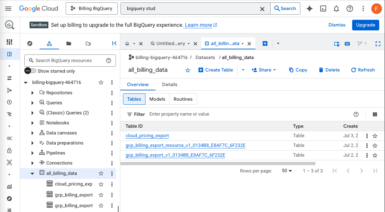The height and width of the screenshot is (212, 385).
Task: Add a new tab with plus icon
Action: pyautogui.click(x=265, y=43)
